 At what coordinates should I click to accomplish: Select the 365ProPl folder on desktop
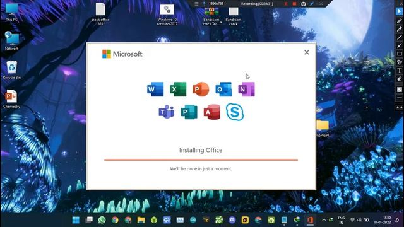(323, 128)
